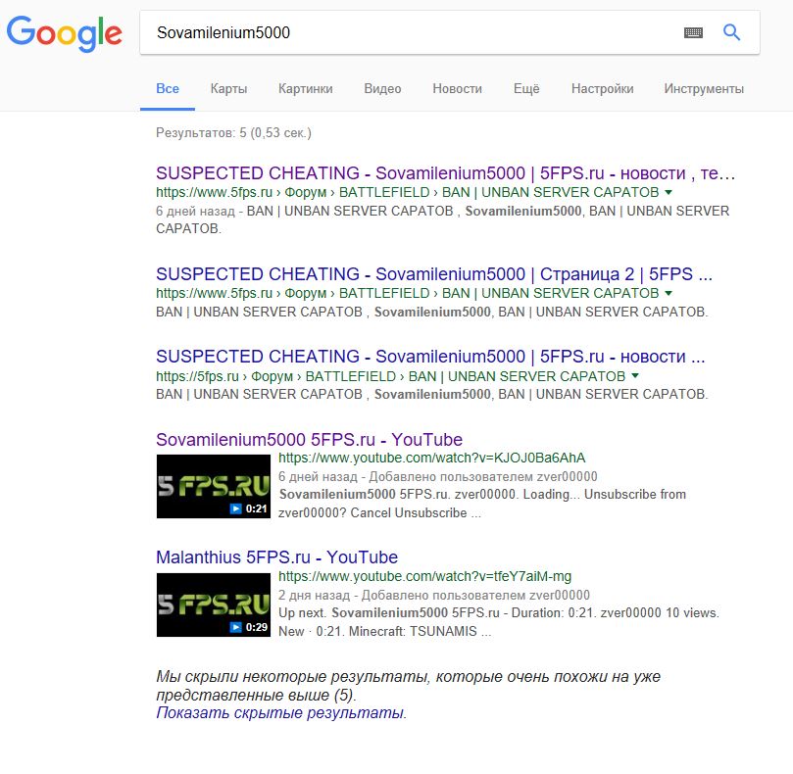Play the 0:21 Sovamilenium5000 video thumbnail
Image resolution: width=793 pixels, height=774 pixels.
coord(214,486)
